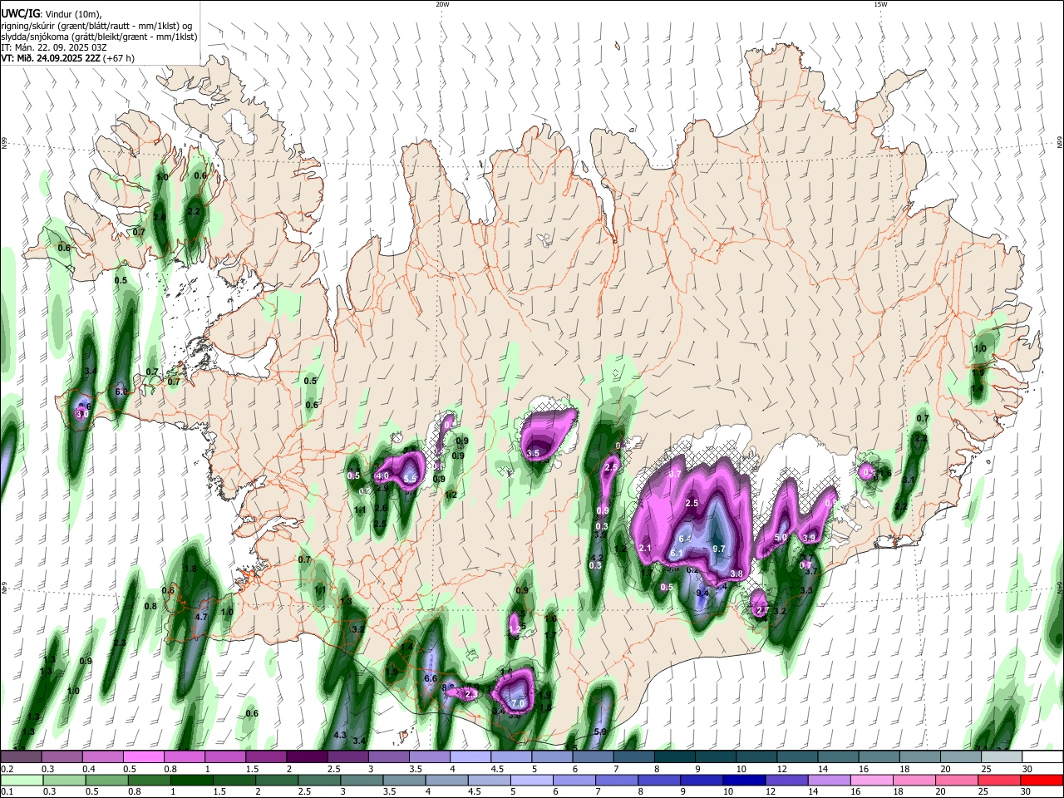This screenshot has width=1064, height=798.
Task: Click the "0.2" label in the snow legend
Action: click(7, 769)
